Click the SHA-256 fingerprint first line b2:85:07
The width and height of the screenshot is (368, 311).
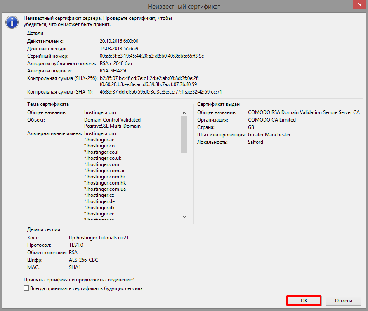[x=149, y=78]
